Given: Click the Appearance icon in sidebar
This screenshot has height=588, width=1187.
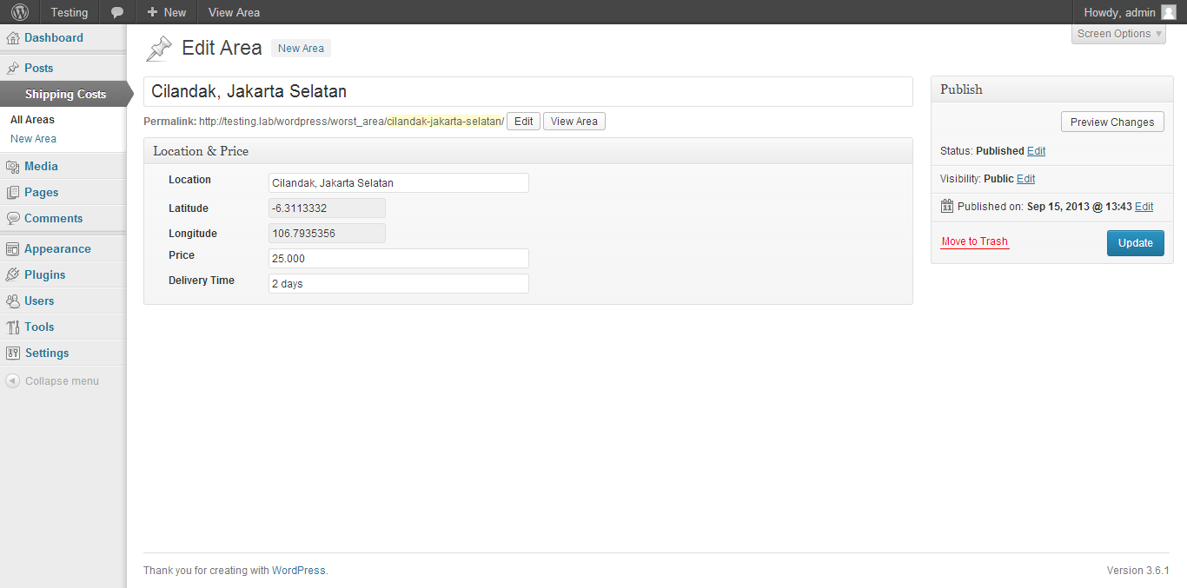Looking at the screenshot, I should point(13,248).
